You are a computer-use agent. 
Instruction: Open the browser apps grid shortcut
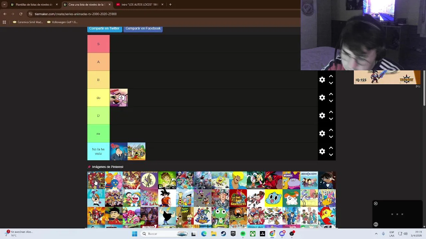pyautogui.click(x=4, y=22)
